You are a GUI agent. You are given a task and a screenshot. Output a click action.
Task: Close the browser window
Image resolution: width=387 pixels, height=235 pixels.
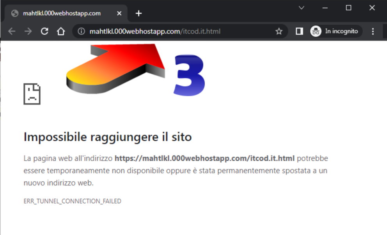point(372,8)
